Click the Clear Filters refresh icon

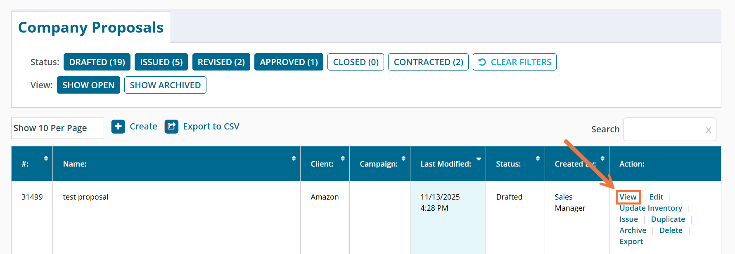tap(482, 62)
